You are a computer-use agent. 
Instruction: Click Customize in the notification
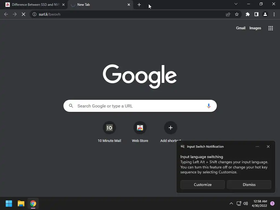(203, 185)
